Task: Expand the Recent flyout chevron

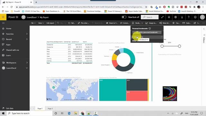Action: [x=27, y=39]
